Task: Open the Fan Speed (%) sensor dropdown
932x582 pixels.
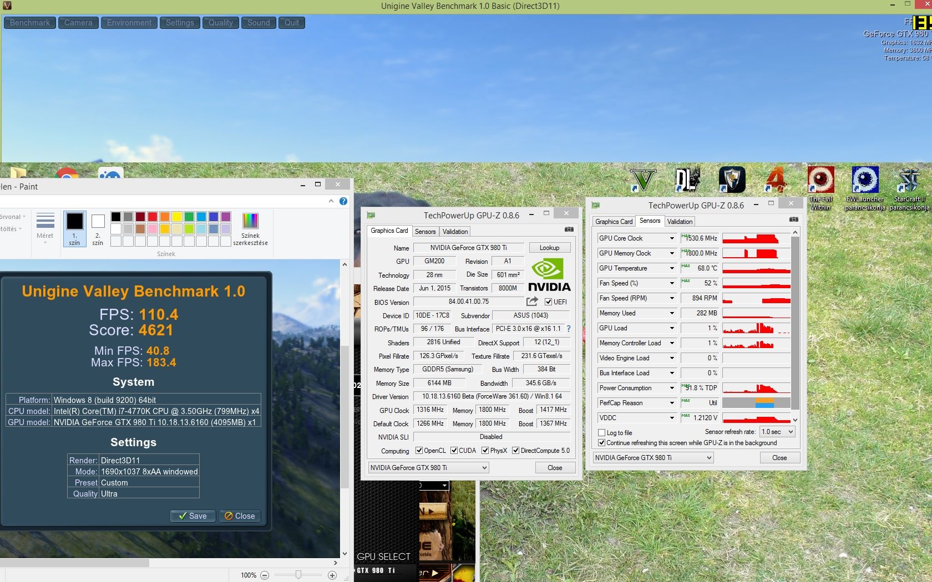Action: (x=672, y=283)
